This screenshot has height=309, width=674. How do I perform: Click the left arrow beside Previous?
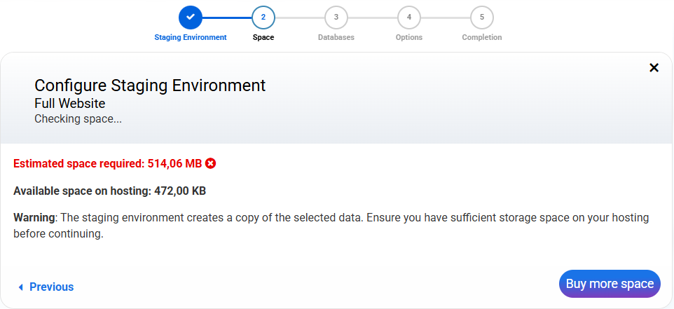(x=21, y=287)
